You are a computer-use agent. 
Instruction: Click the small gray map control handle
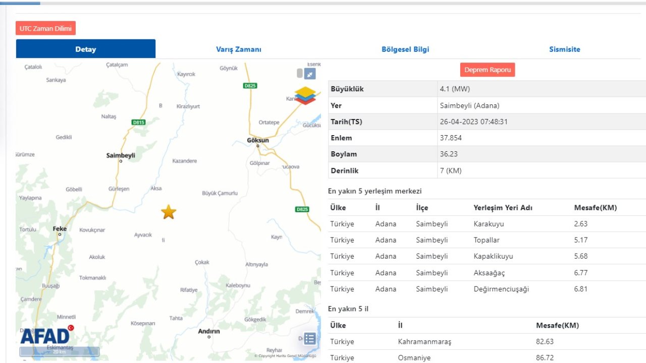coord(300,74)
